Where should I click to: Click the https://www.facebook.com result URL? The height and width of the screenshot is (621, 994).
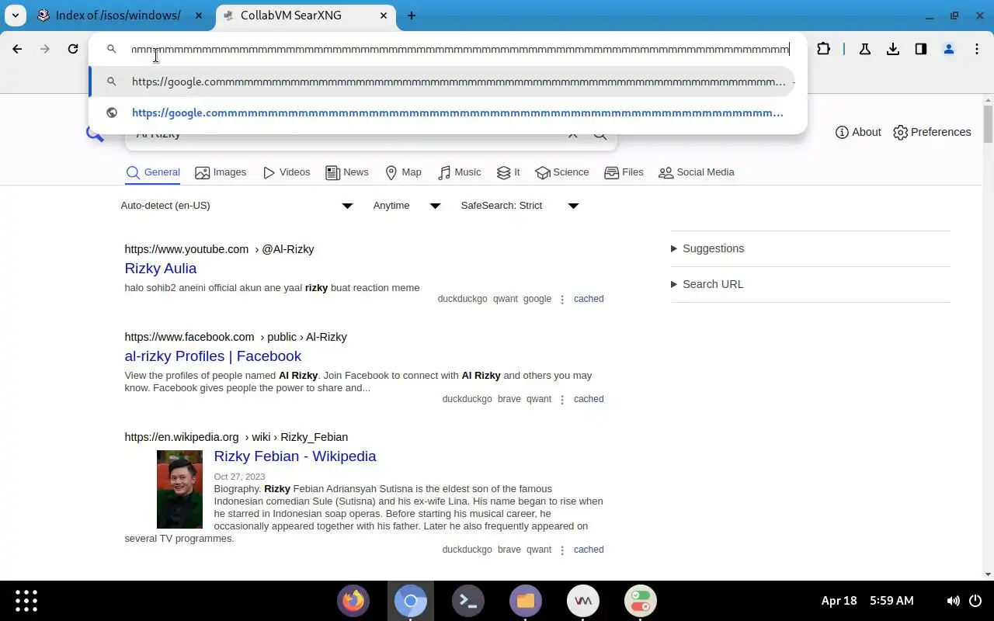(189, 337)
